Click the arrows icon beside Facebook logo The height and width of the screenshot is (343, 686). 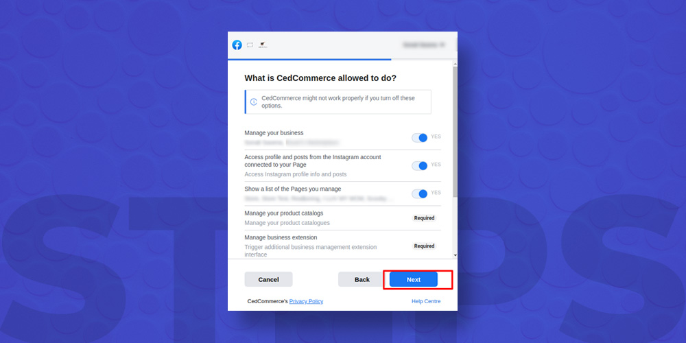point(250,45)
